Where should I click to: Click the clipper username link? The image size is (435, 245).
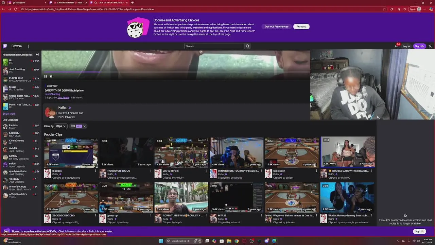(63, 98)
